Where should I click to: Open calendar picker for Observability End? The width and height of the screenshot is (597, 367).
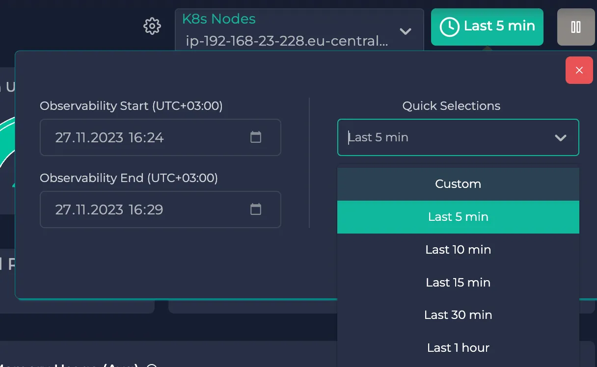[256, 210]
